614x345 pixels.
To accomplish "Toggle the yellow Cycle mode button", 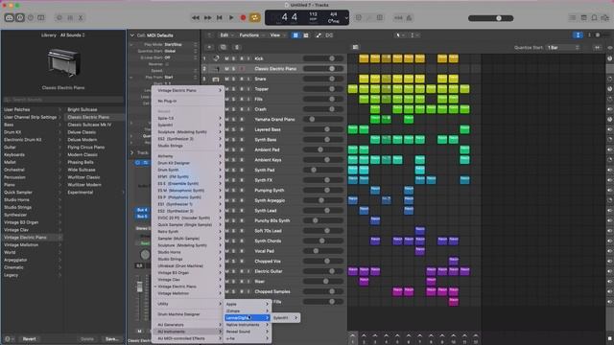I will [255, 18].
